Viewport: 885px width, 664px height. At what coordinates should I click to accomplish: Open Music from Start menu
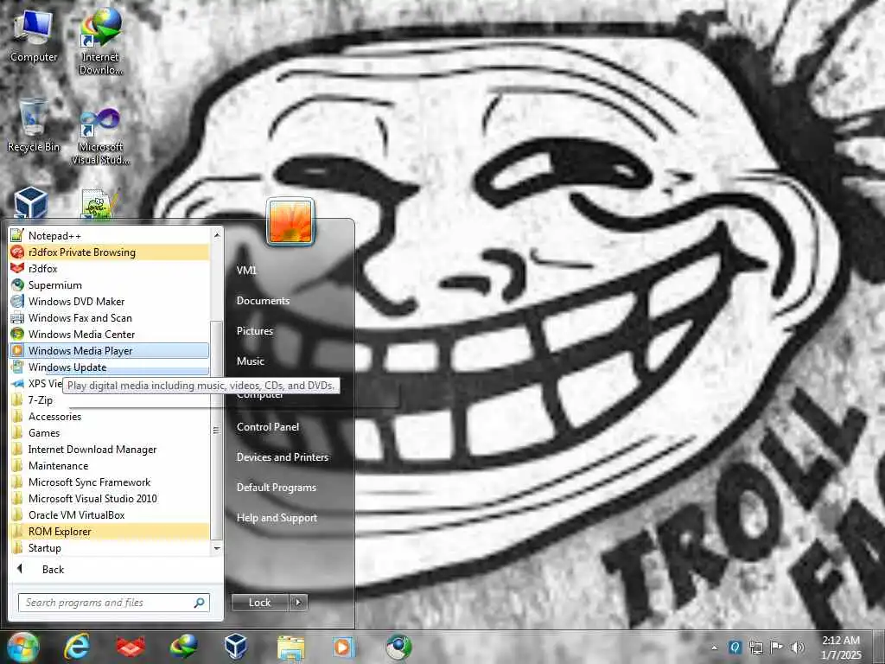[251, 361]
